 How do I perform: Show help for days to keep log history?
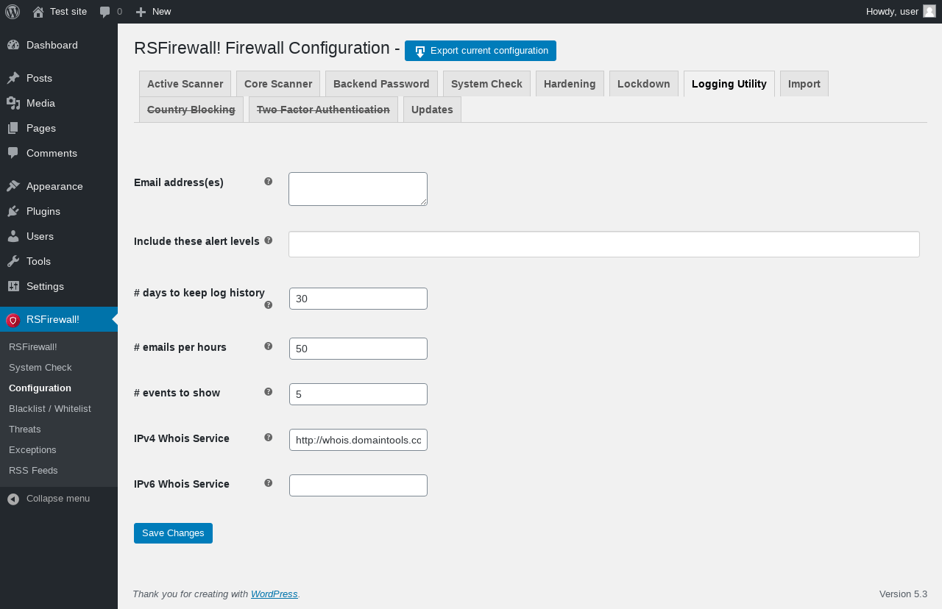click(x=269, y=304)
